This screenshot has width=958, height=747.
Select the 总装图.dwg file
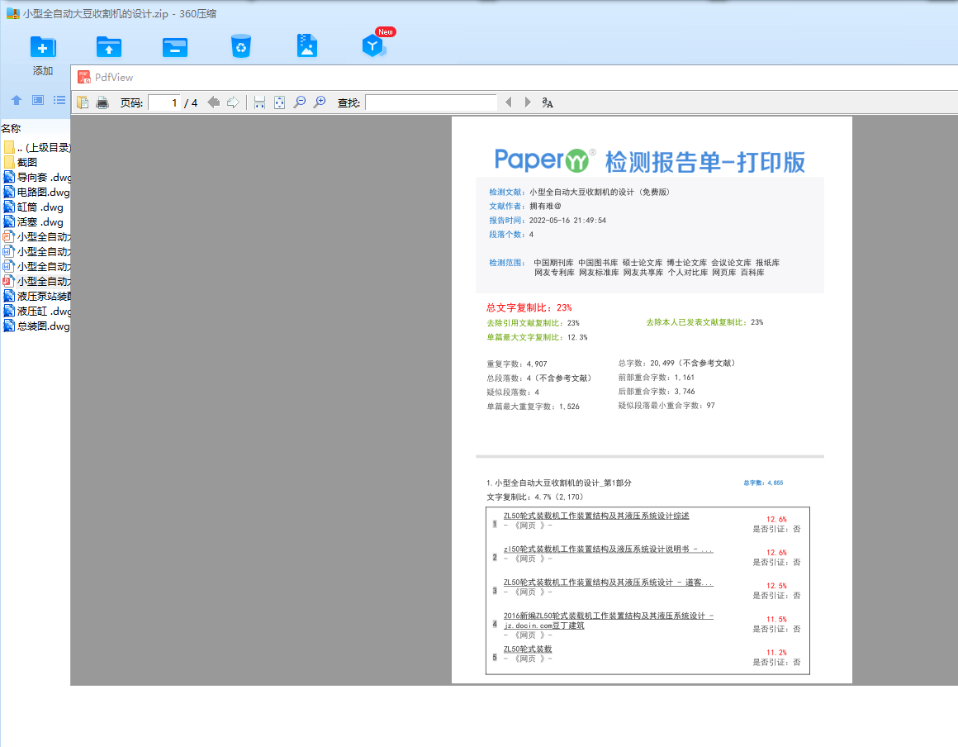coord(36,326)
